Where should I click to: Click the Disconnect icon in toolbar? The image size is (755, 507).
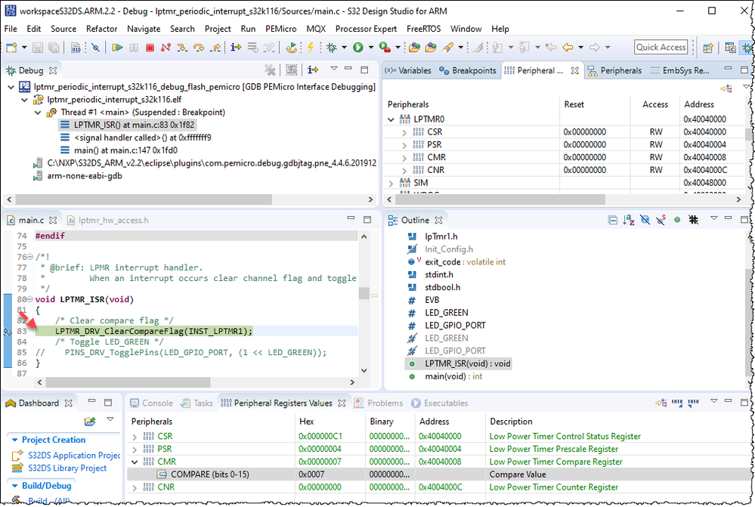[166, 48]
